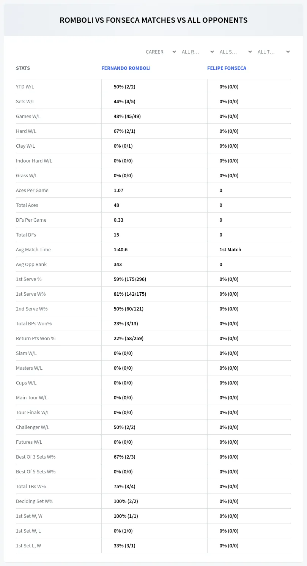Open the CAREER period dropdown
The height and width of the screenshot is (566, 307).
click(160, 52)
